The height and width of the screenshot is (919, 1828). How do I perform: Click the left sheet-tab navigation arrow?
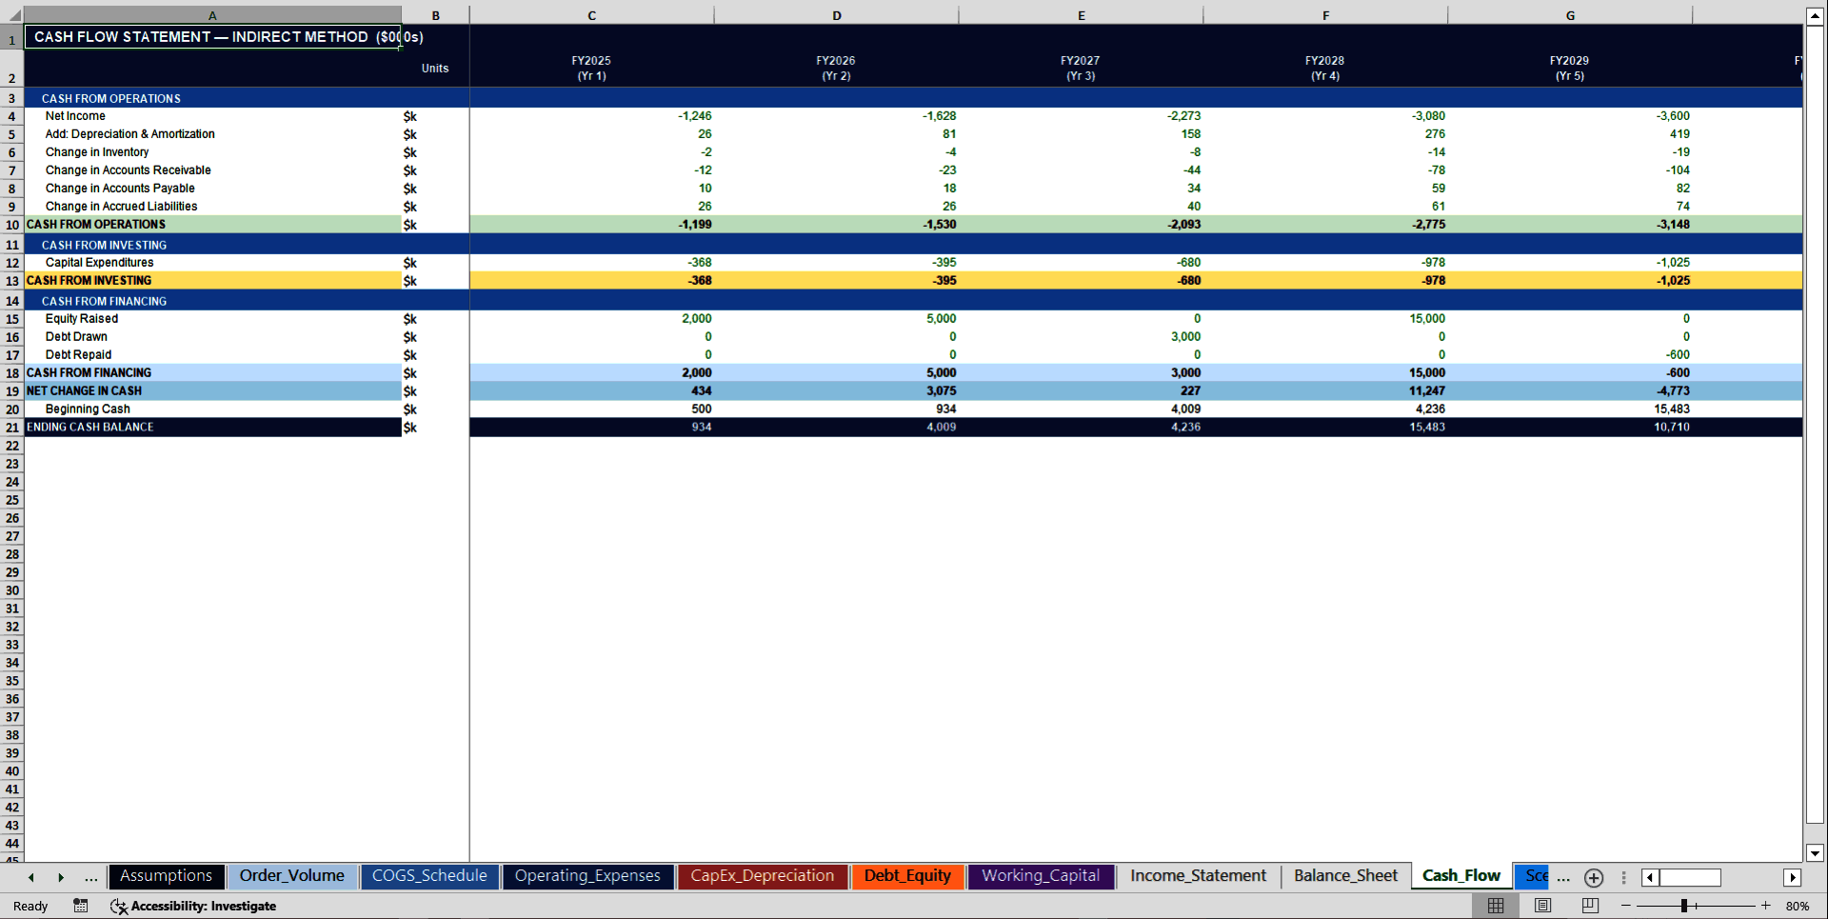click(x=30, y=878)
